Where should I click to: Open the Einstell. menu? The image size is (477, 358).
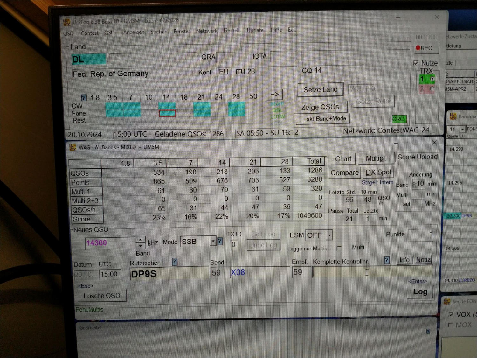pos(232,31)
